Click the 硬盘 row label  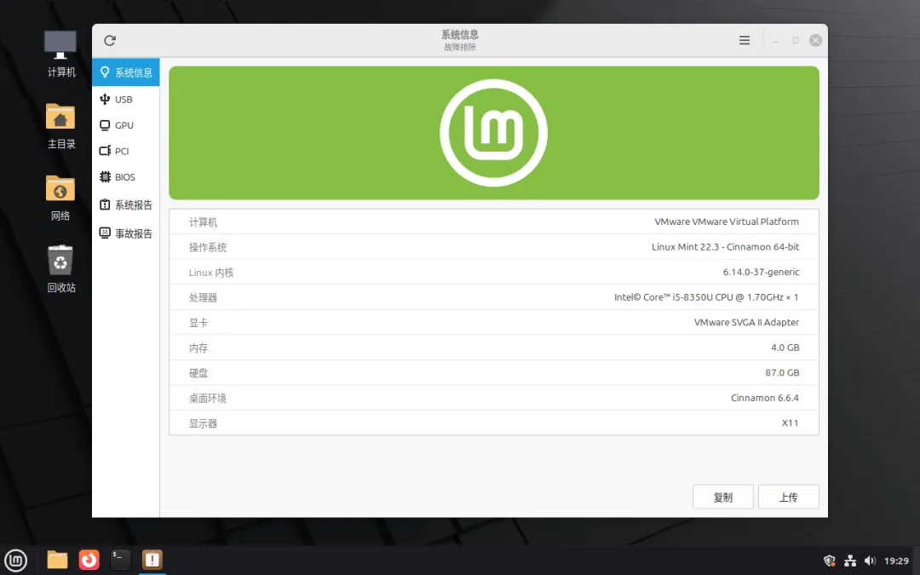pos(198,374)
